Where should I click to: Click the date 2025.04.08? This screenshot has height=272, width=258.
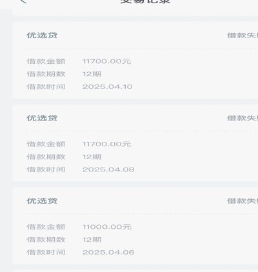coord(108,170)
